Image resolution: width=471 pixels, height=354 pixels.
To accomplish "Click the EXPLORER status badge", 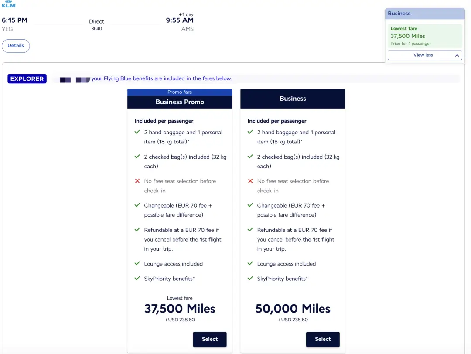I will click(x=27, y=79).
